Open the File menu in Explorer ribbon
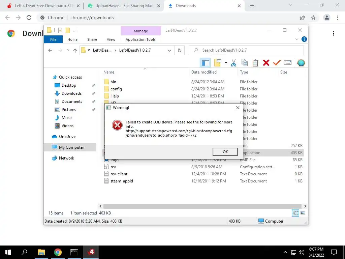345x259 pixels. [x=53, y=39]
